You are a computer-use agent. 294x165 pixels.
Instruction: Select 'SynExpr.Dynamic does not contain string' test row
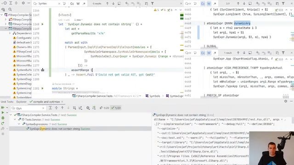(x=80, y=129)
